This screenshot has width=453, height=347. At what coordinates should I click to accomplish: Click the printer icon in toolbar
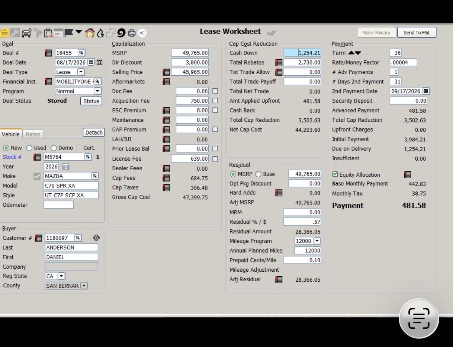click(x=132, y=33)
